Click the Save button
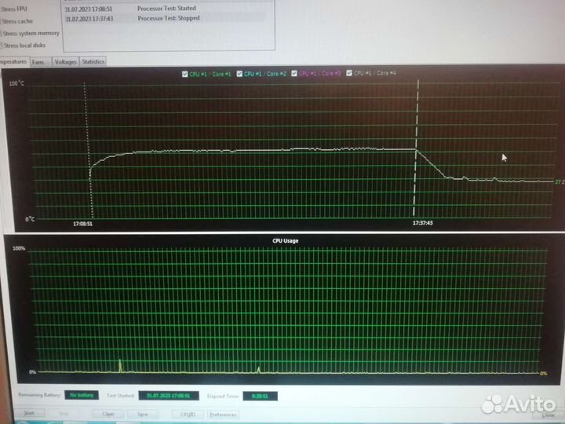This screenshot has height=424, width=565. coord(143,415)
